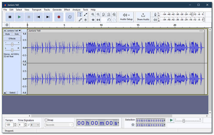Open the Select menu

(19, 10)
